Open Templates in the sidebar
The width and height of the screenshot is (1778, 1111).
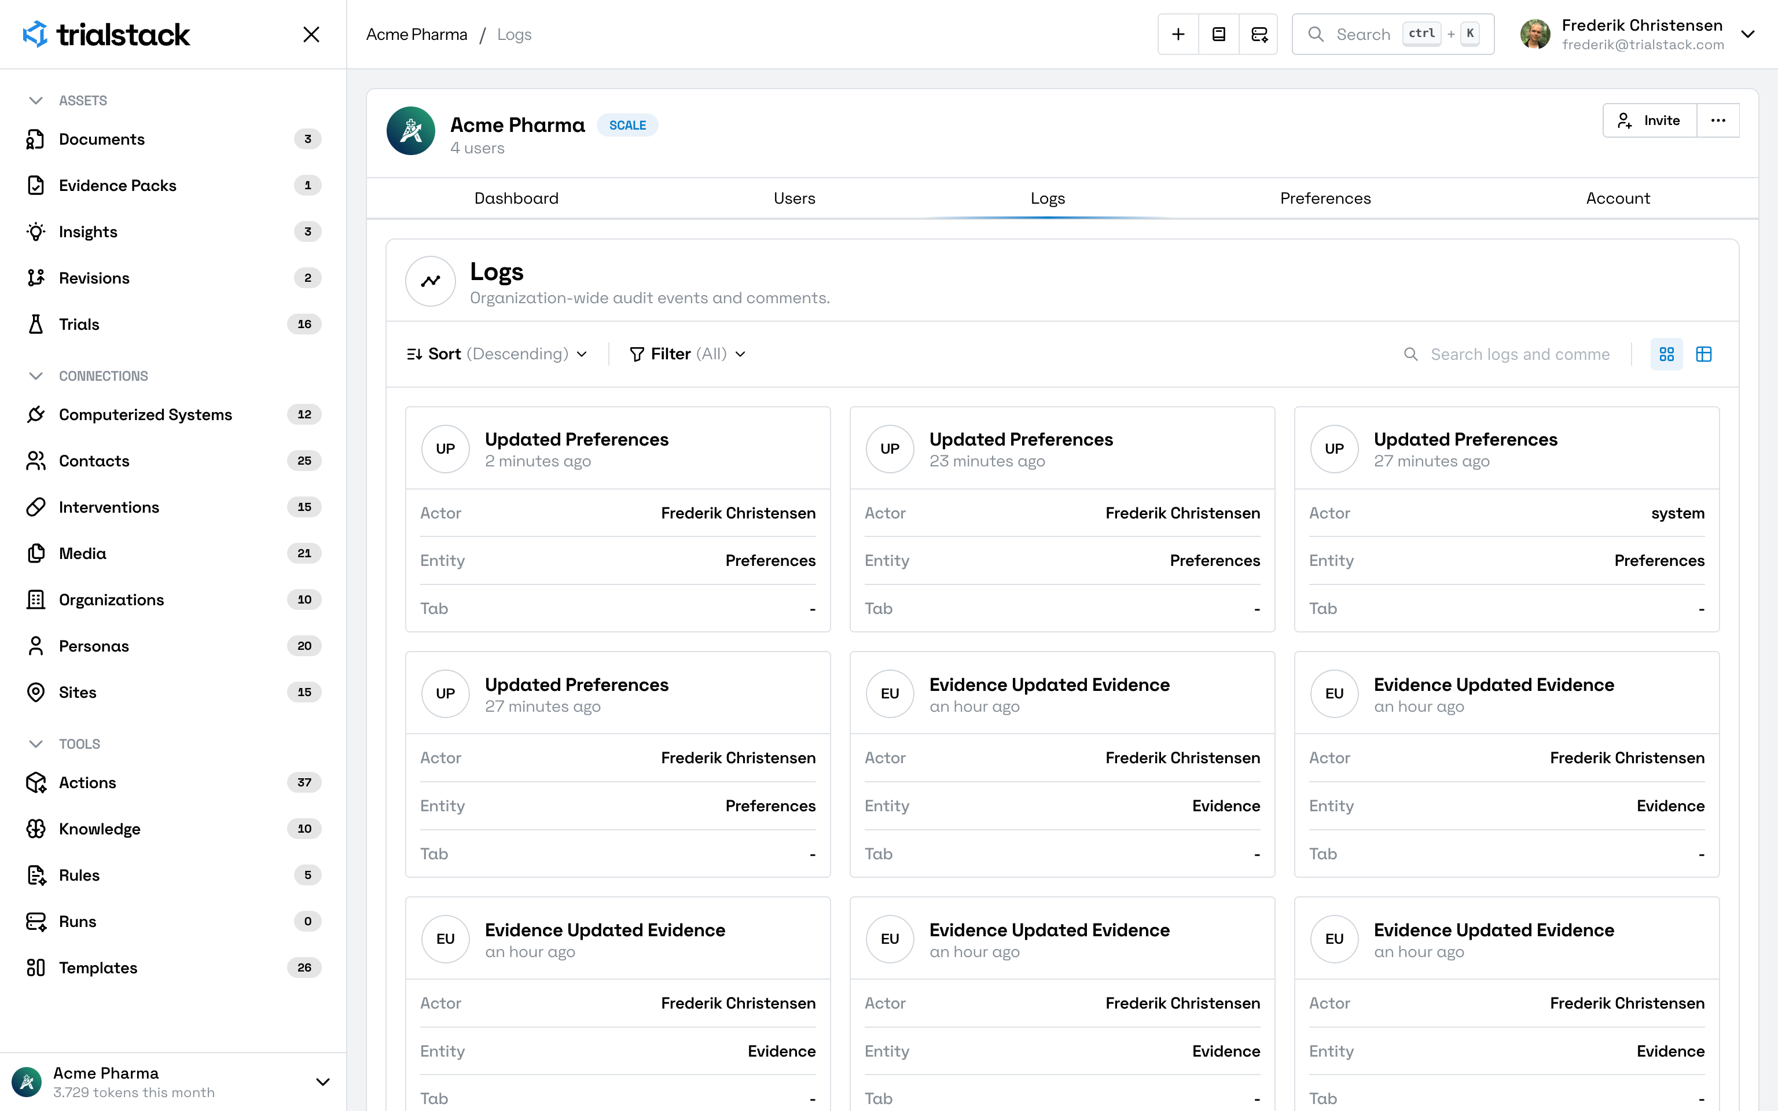pyautogui.click(x=174, y=967)
